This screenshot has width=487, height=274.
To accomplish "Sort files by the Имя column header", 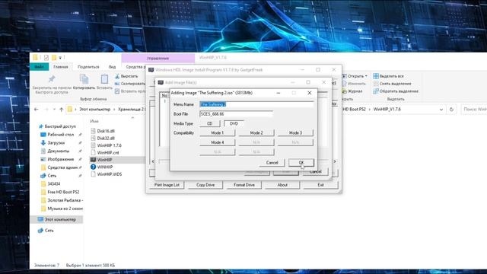I will (94, 121).
